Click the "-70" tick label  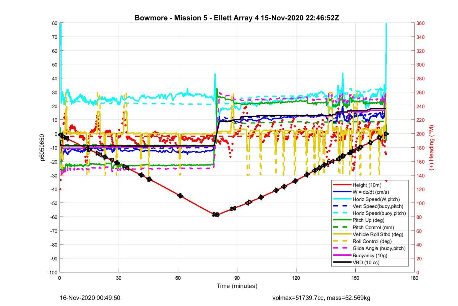53,231
